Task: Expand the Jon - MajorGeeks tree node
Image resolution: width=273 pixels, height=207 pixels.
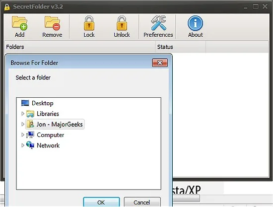Action: click(23, 124)
